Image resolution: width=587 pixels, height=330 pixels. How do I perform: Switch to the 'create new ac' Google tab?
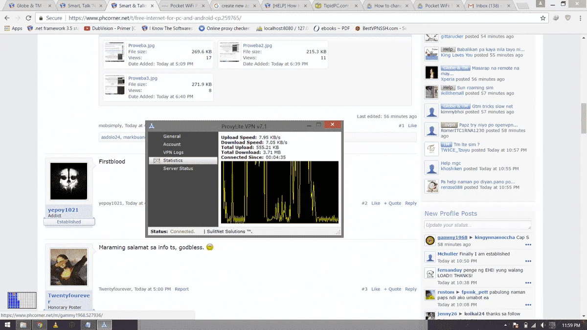pos(234,6)
